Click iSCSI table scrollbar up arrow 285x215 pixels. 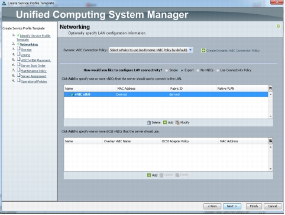click(271, 147)
